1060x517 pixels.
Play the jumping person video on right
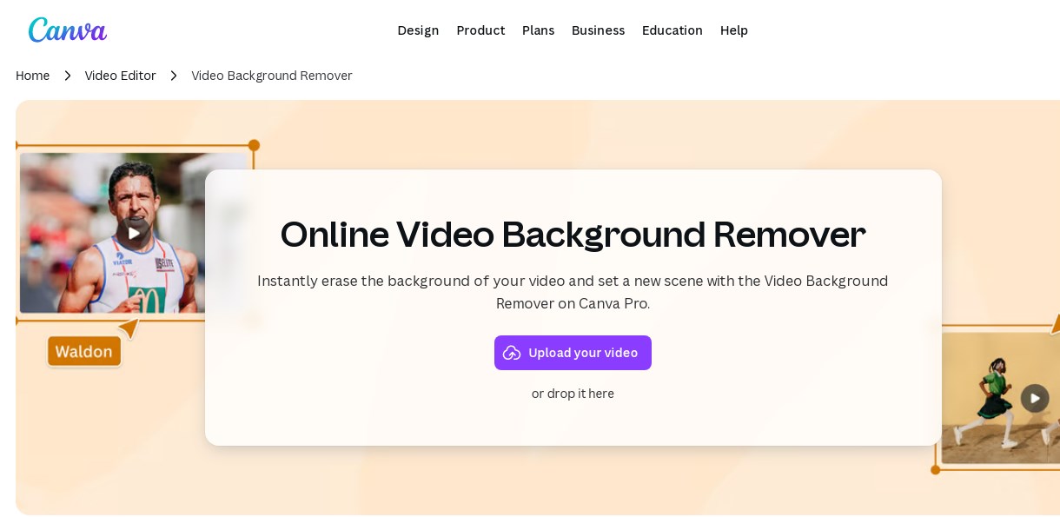click(x=1035, y=398)
